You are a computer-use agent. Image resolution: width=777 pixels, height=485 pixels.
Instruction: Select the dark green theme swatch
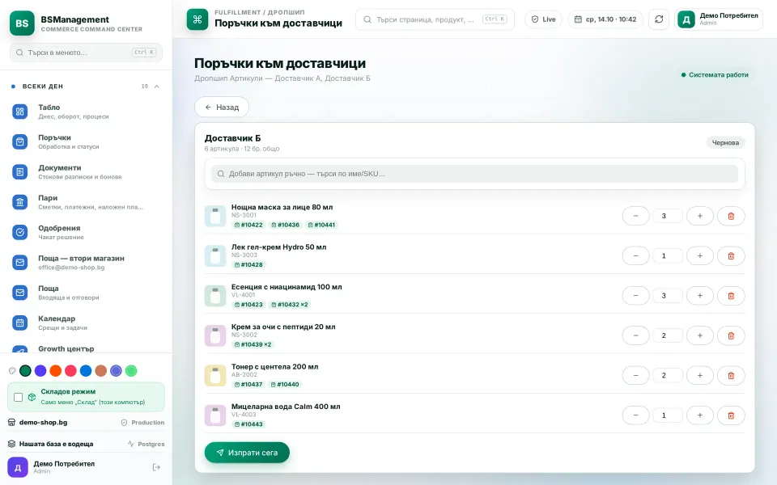[25, 371]
